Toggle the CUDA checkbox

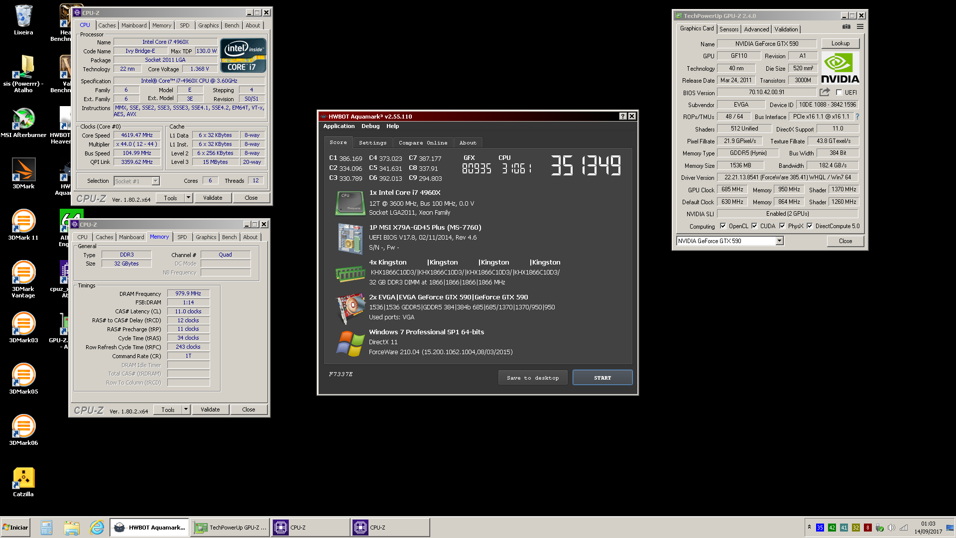coord(754,226)
